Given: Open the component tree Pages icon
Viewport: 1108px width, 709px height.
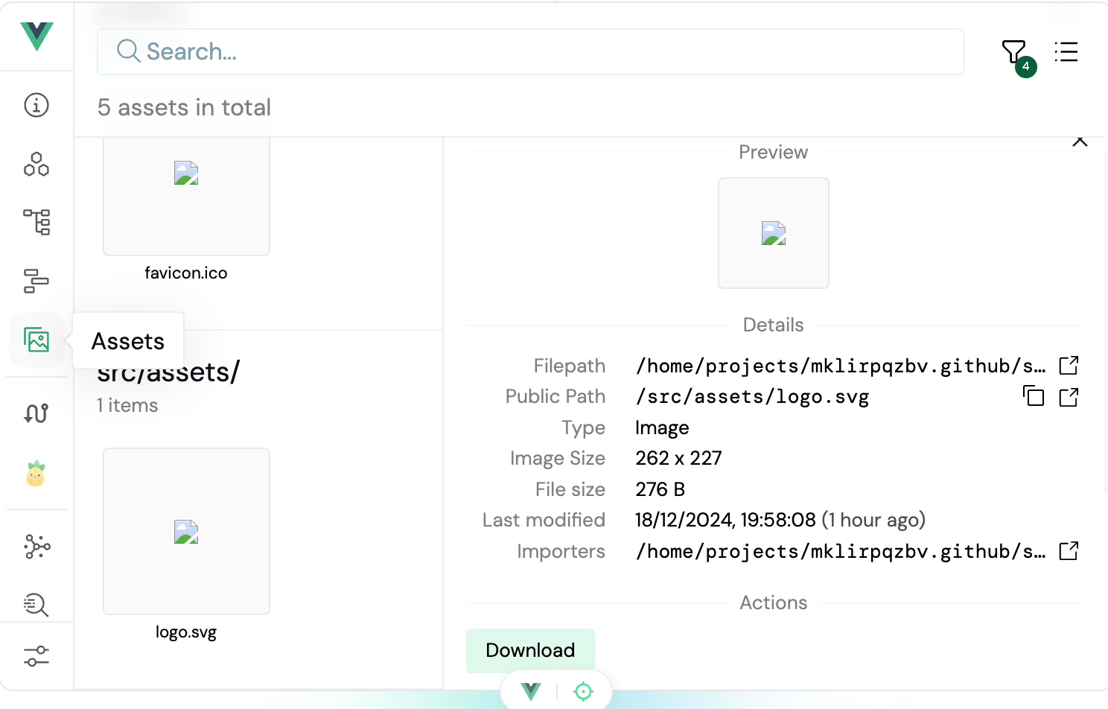Looking at the screenshot, I should click(36, 222).
